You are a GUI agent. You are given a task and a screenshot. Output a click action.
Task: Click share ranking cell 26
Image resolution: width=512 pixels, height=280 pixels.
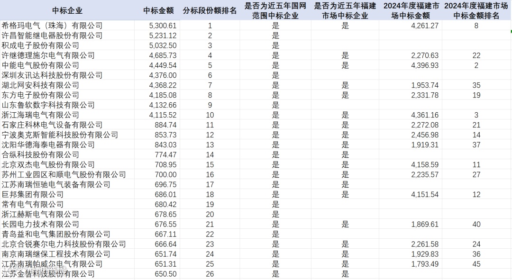[x=210, y=274]
